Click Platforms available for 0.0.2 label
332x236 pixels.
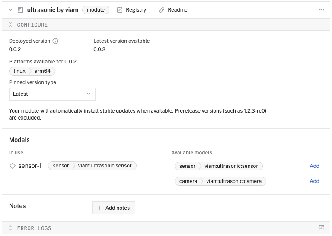click(42, 62)
